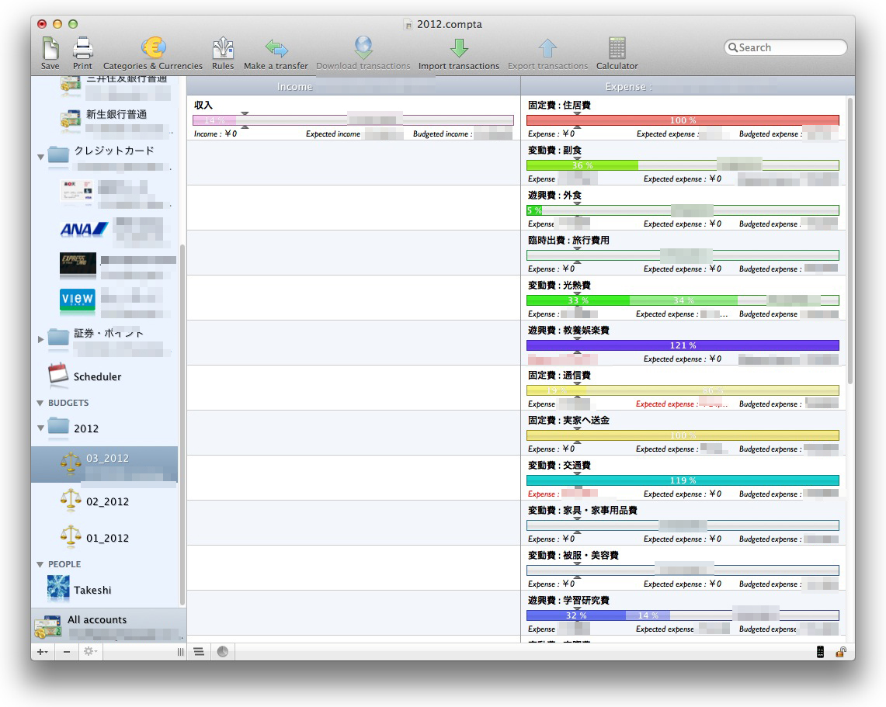Screen dimensions: 886x707
Task: Expand the 証券・ポイント folder
Action: point(41,339)
